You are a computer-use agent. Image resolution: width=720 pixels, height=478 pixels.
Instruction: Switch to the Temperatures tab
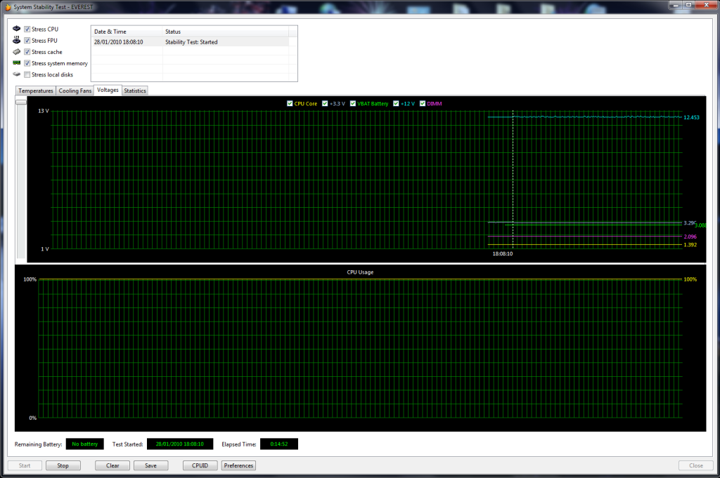pyautogui.click(x=36, y=91)
